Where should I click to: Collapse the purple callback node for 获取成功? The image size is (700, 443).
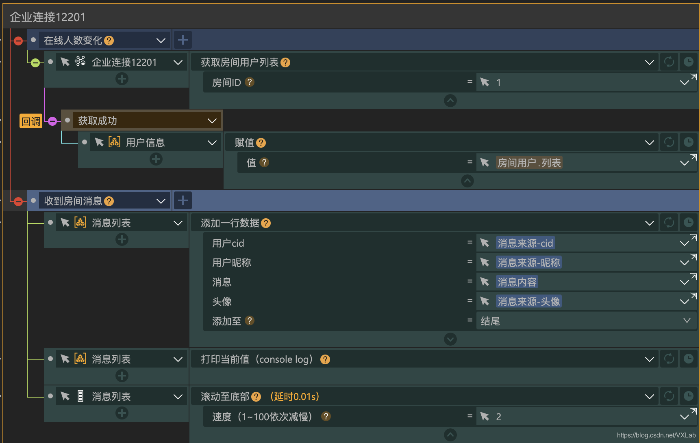[x=52, y=121]
